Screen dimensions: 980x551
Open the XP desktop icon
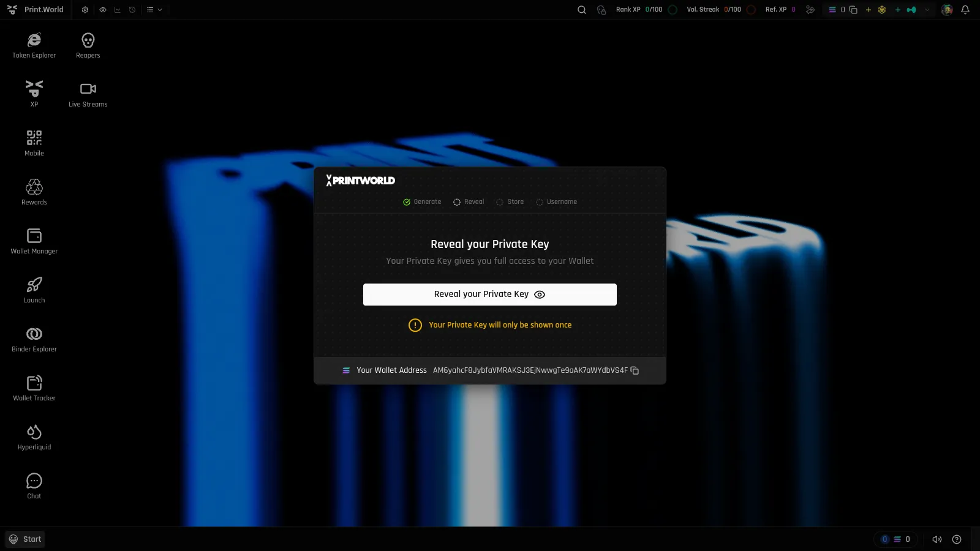tap(34, 94)
